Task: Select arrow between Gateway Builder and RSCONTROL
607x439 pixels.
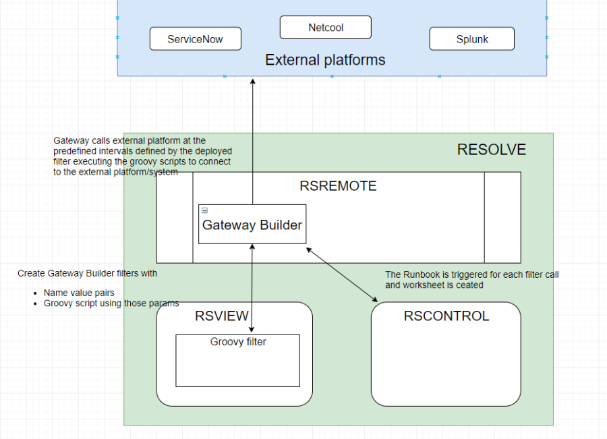Action: click(x=341, y=274)
